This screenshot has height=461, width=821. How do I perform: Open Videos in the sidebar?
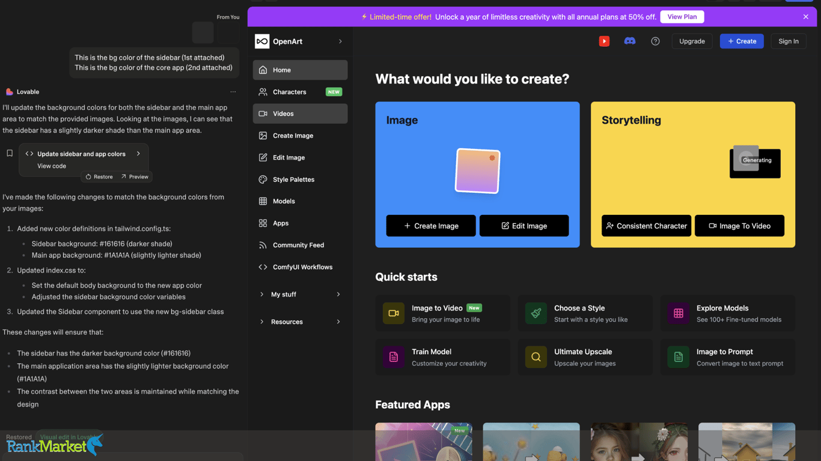click(x=300, y=113)
